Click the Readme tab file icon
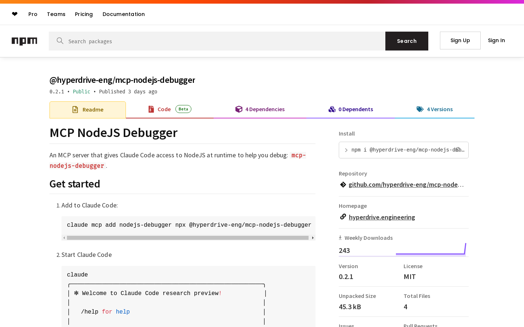This screenshot has width=524, height=327. [75, 109]
